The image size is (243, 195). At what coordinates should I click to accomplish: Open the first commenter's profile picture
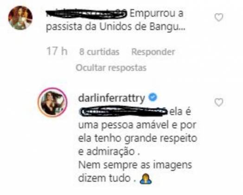(20, 18)
